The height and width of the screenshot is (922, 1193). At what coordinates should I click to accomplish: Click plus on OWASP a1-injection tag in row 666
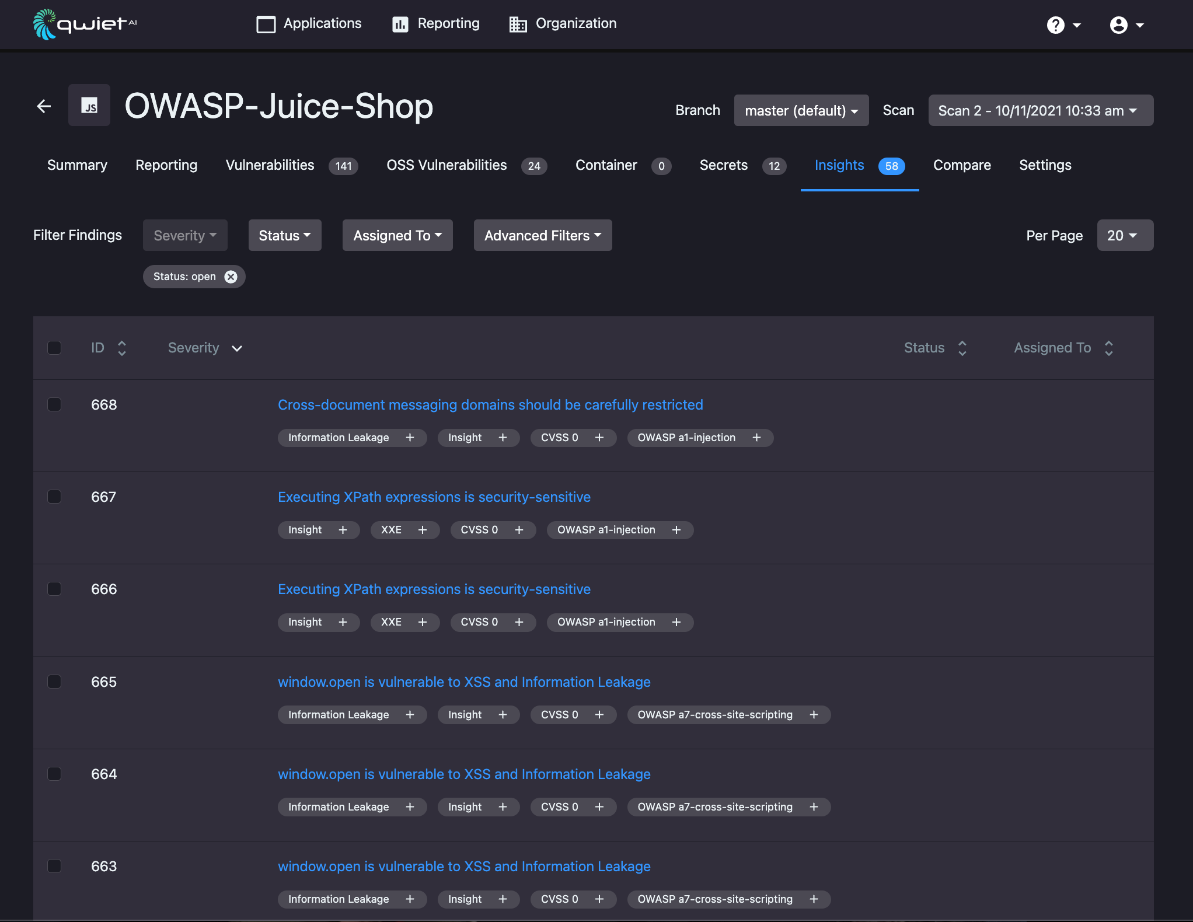[x=676, y=622]
